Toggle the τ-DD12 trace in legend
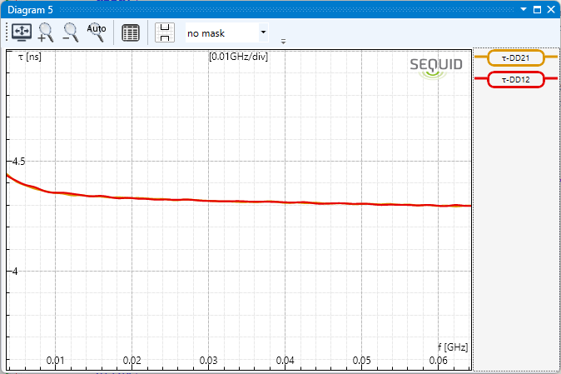 click(516, 79)
